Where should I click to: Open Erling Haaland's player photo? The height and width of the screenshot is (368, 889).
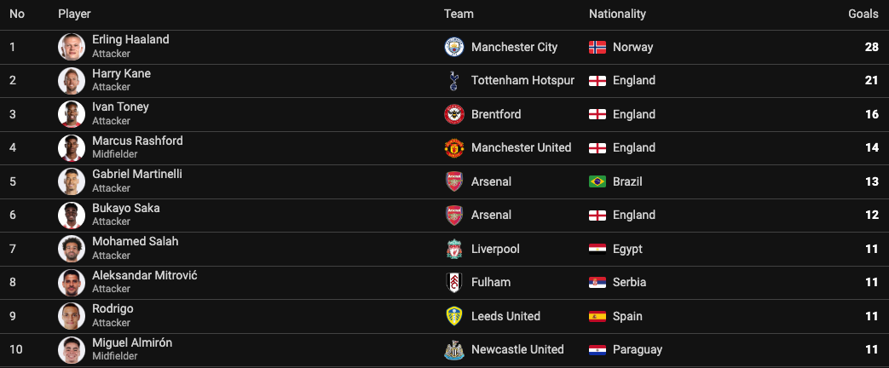(72, 47)
